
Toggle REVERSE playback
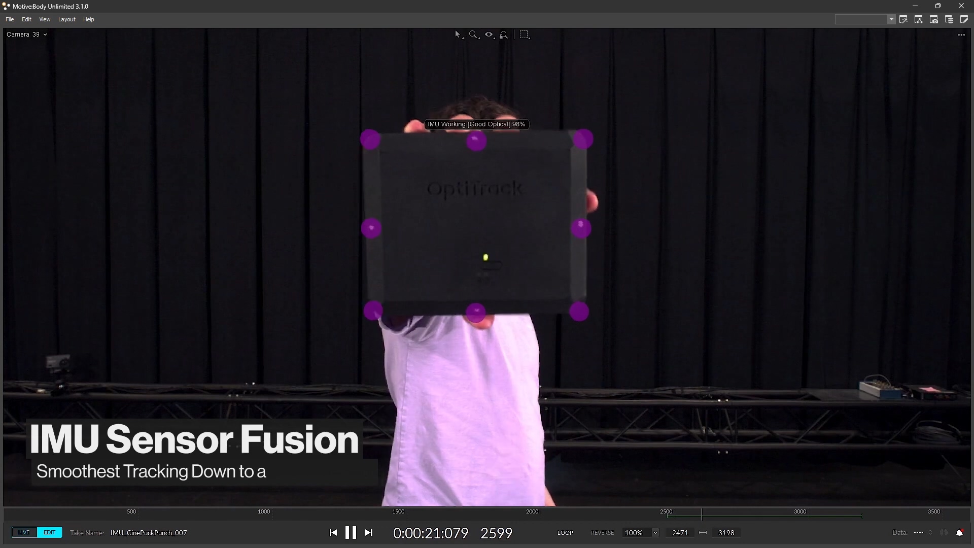point(602,533)
